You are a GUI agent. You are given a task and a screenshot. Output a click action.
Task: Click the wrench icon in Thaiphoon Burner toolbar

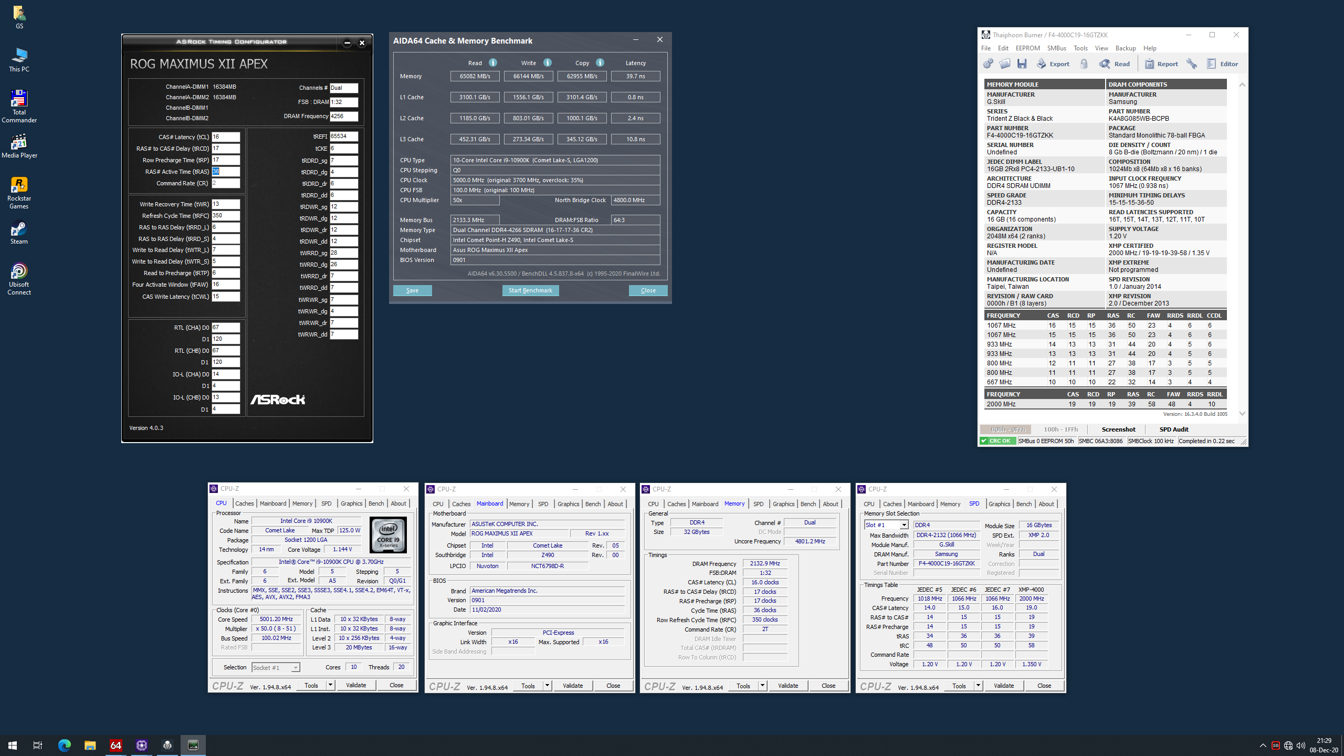click(1192, 64)
